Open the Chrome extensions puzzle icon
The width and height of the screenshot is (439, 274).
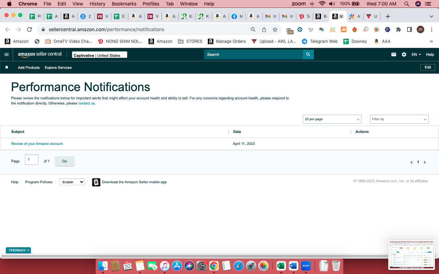399,29
